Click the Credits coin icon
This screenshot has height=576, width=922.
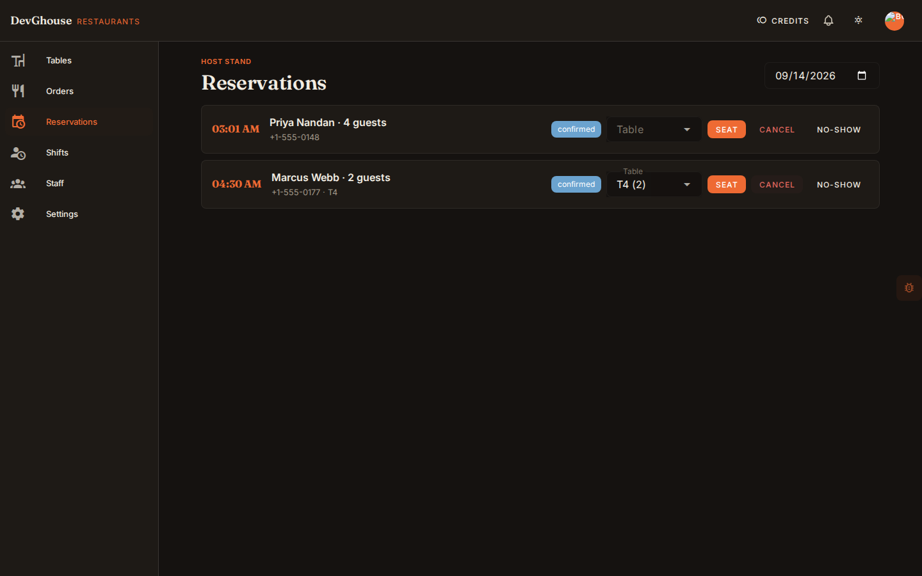[762, 20]
